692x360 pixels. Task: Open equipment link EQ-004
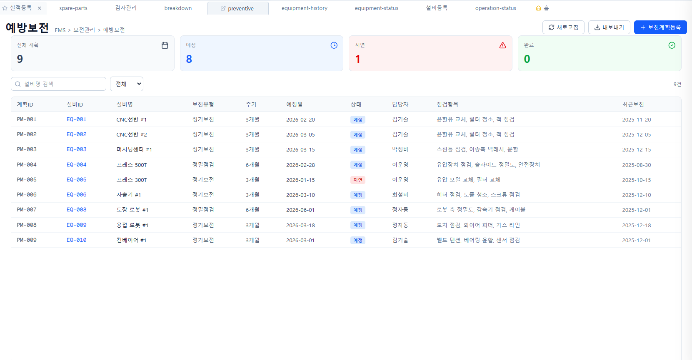77,165
